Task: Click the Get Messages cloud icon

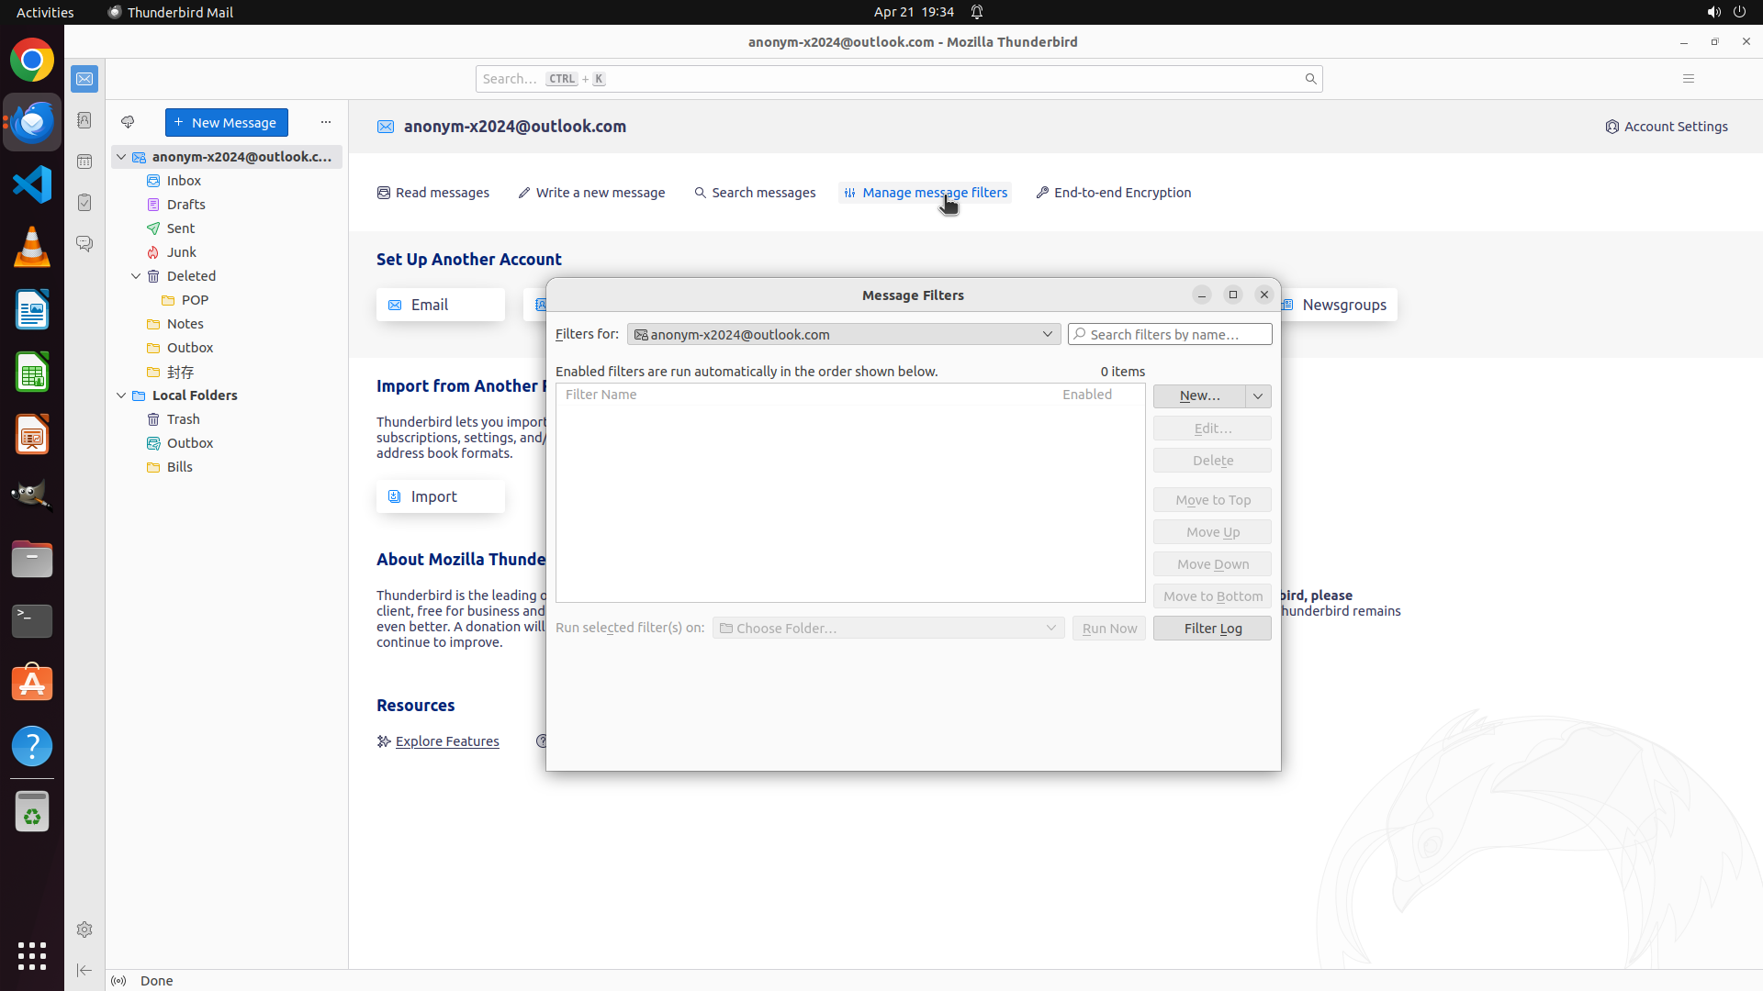Action: click(128, 122)
